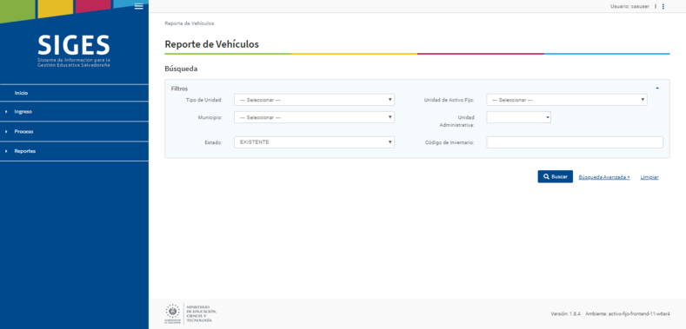Focus the Código de Inventario field
Screen dimensions: 686x329
575,142
